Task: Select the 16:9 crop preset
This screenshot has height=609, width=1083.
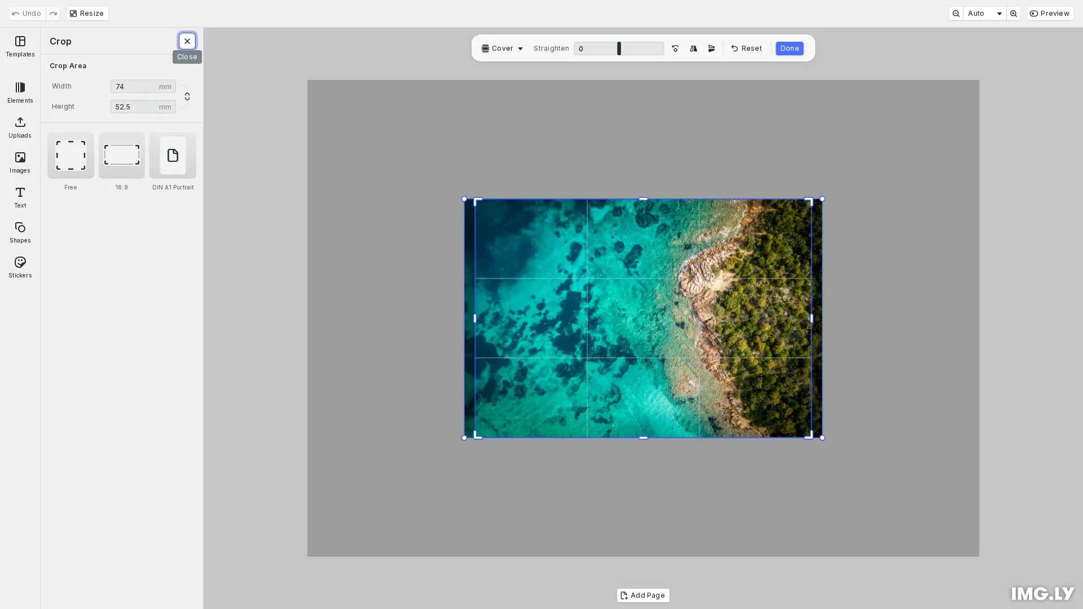Action: click(121, 155)
